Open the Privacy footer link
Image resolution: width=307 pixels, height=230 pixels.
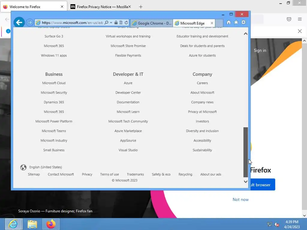point(87,174)
